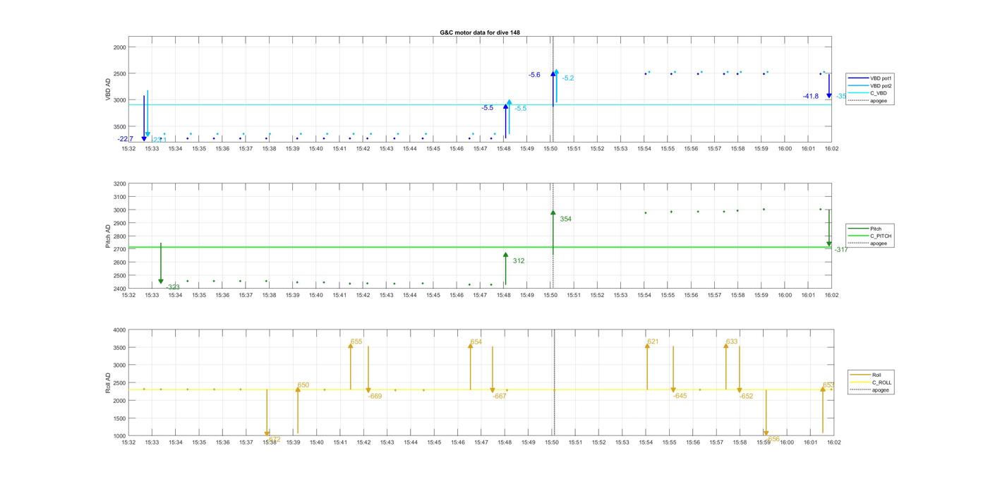Click the green C_PITCH line swatch in legend
Image resolution: width=988 pixels, height=489 pixels.
[x=858, y=236]
